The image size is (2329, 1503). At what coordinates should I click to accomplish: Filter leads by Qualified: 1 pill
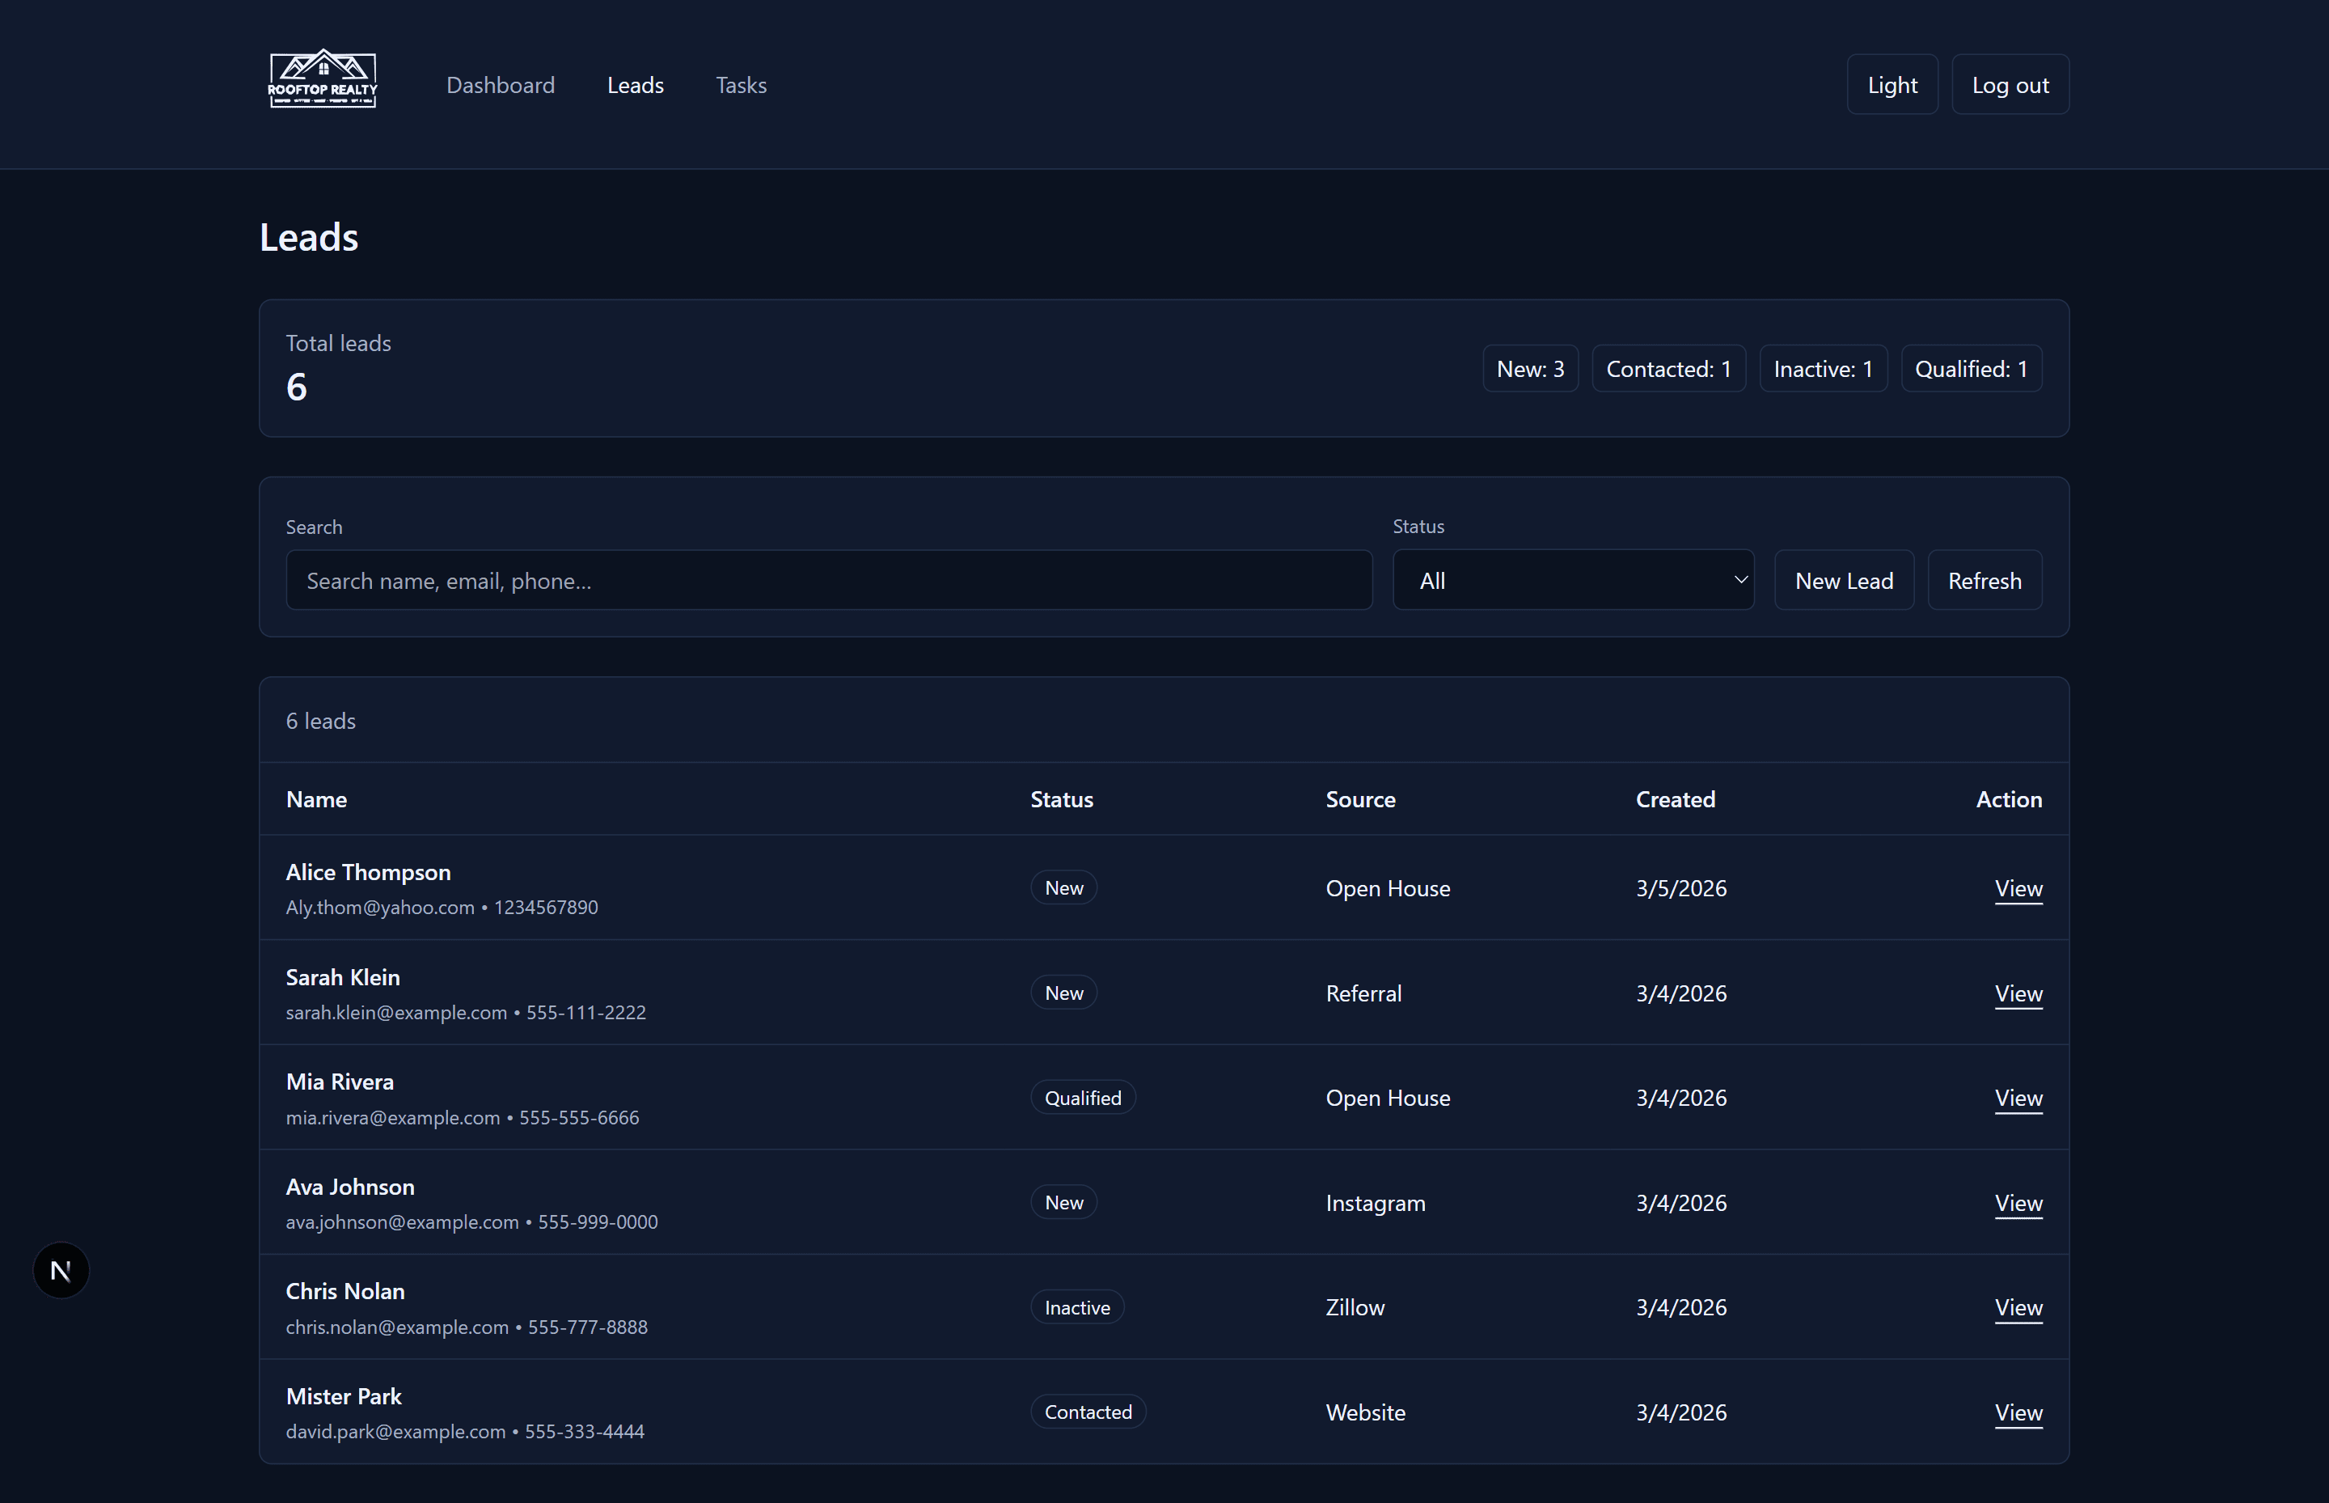[x=1971, y=368]
